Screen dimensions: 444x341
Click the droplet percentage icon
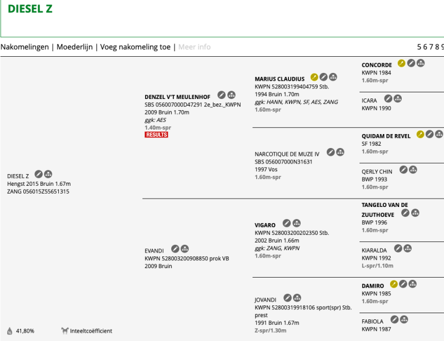9,331
